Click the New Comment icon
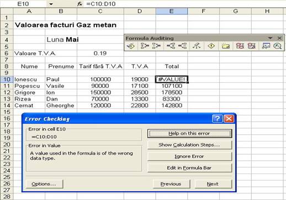 point(225,46)
